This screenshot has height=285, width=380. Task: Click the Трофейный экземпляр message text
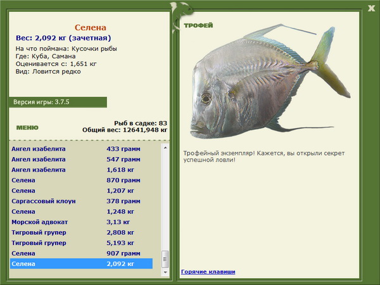point(263,156)
